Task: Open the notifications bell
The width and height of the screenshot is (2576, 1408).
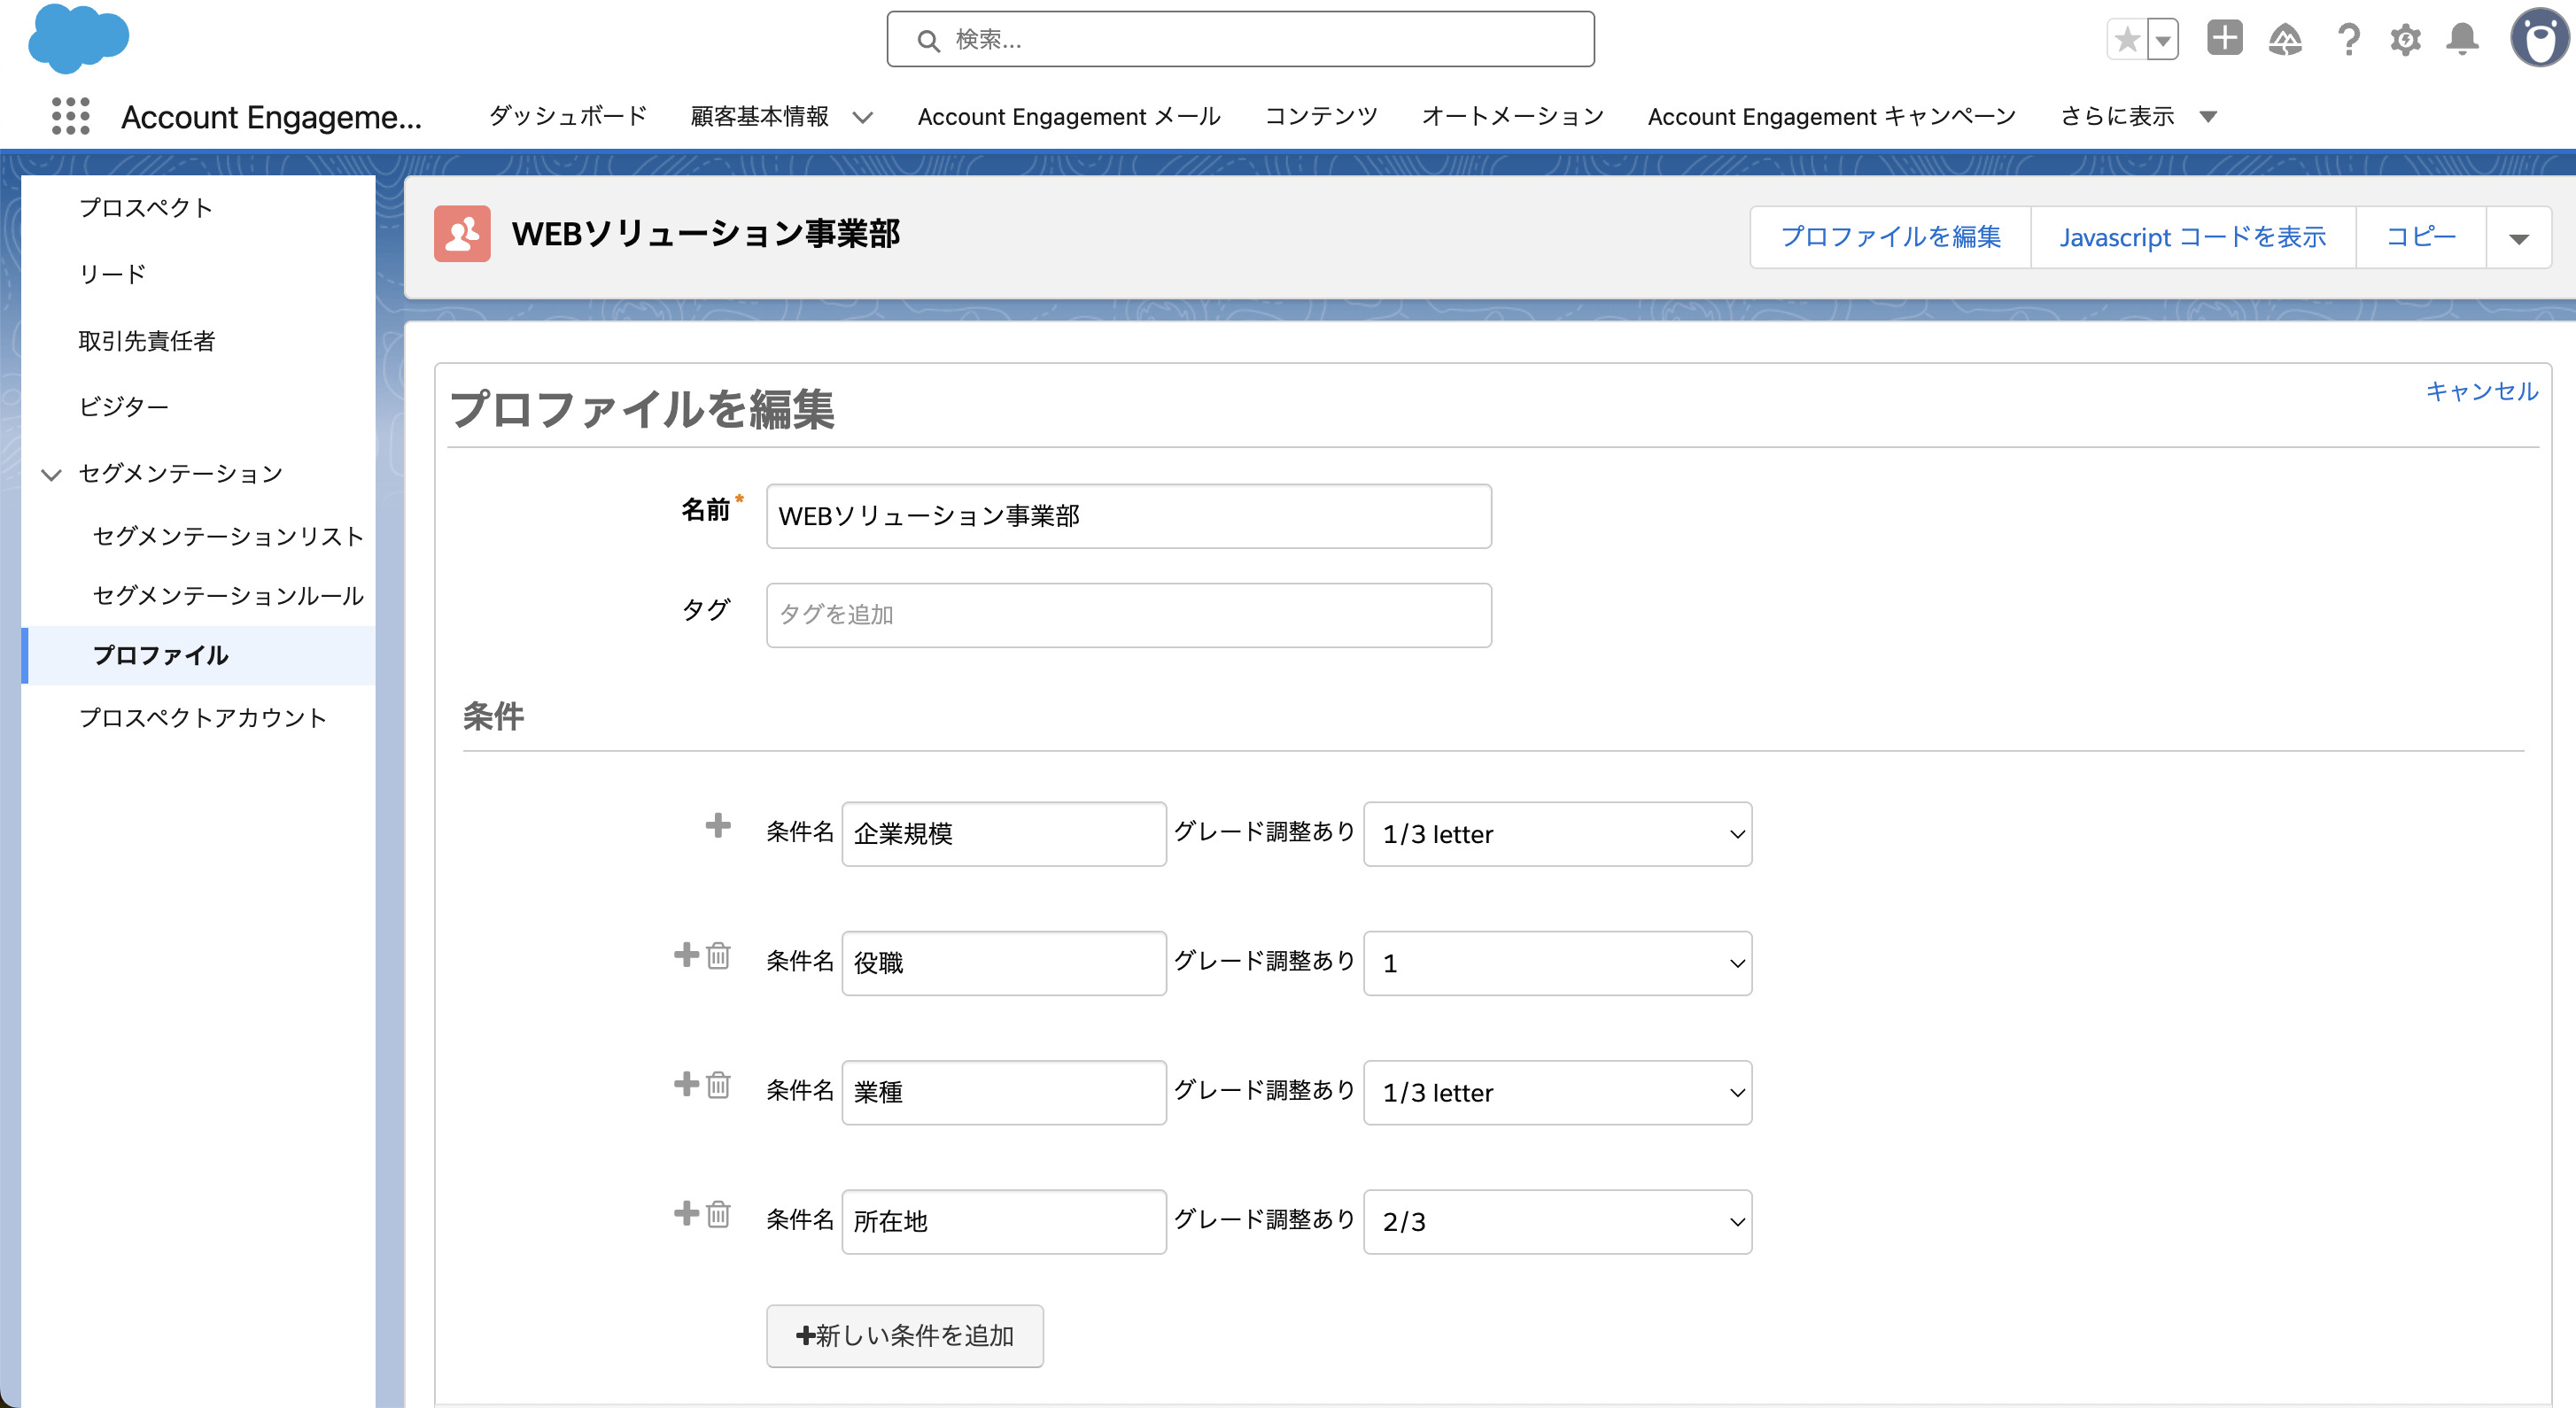Action: [x=2462, y=40]
